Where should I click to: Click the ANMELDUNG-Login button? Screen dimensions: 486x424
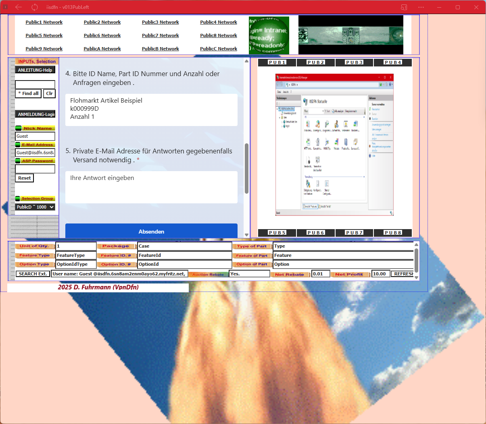(x=35, y=114)
